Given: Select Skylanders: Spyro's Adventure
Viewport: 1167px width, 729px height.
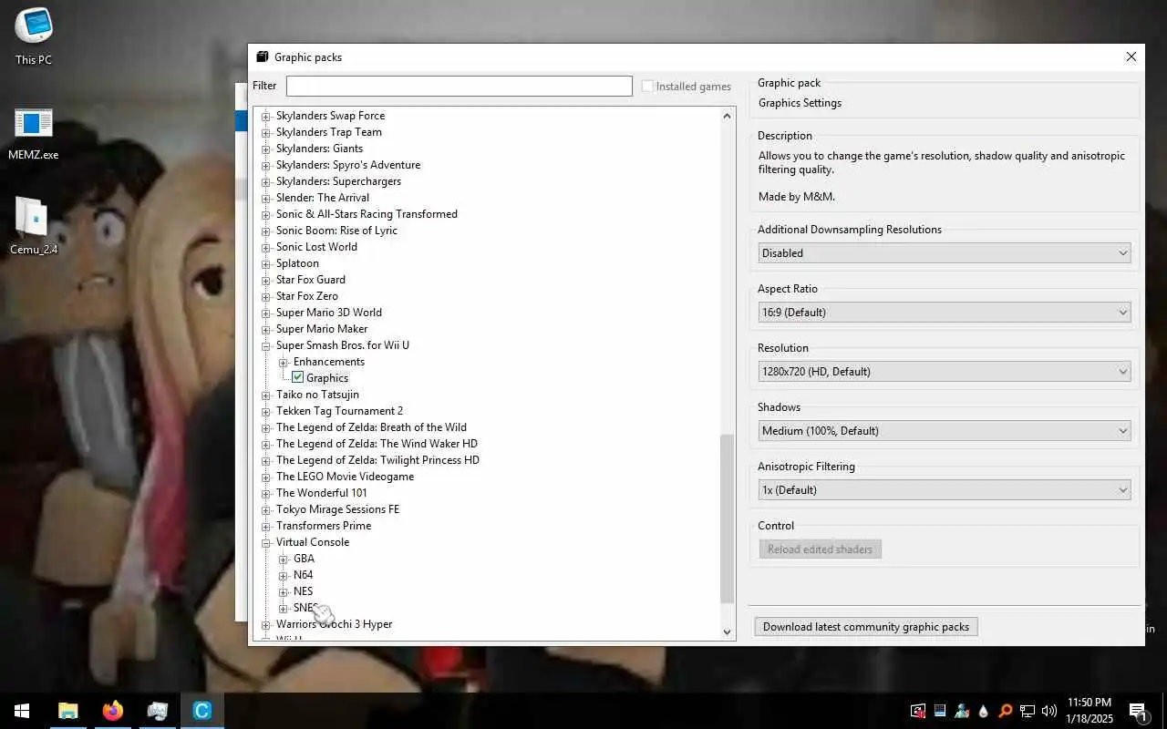Looking at the screenshot, I should click(x=348, y=165).
